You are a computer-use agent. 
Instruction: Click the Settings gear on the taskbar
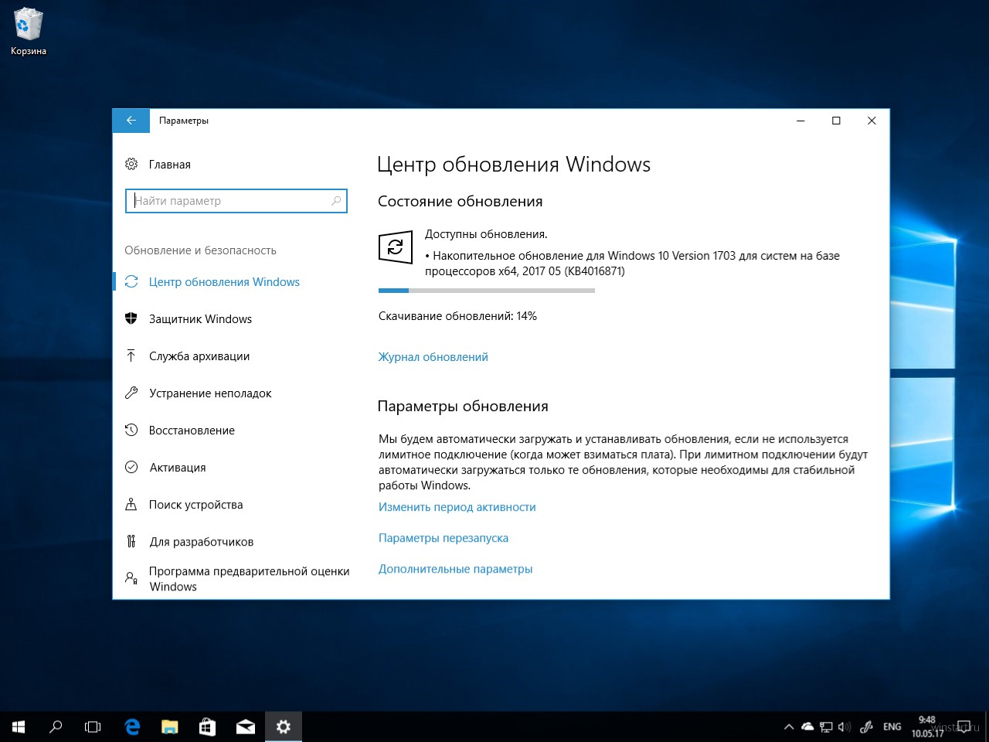tap(284, 727)
